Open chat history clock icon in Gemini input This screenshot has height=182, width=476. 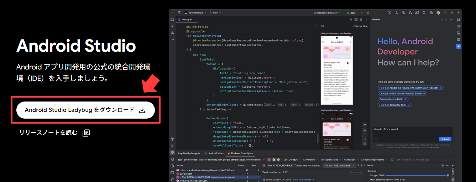point(376,139)
